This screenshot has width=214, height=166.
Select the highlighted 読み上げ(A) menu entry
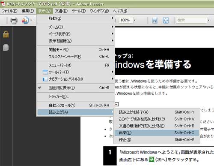click(76, 112)
